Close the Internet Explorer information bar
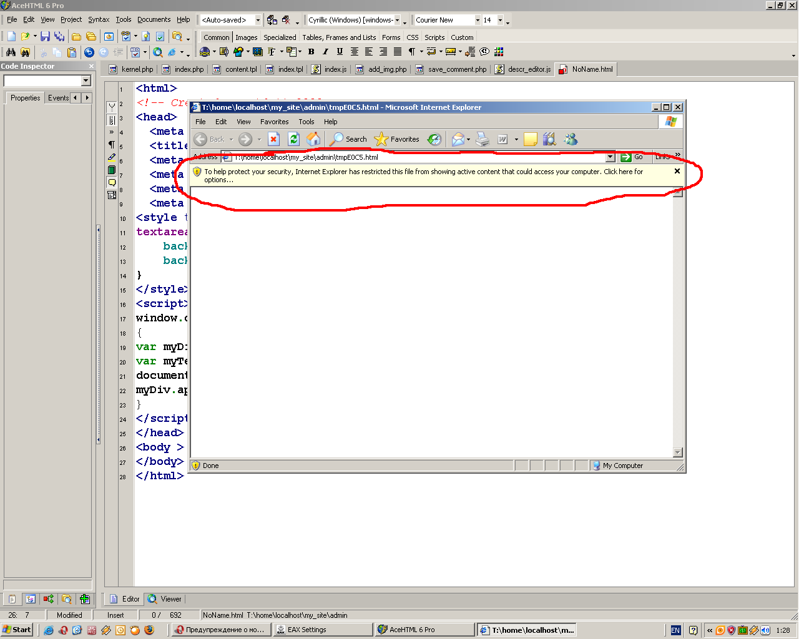799x639 pixels. tap(677, 171)
